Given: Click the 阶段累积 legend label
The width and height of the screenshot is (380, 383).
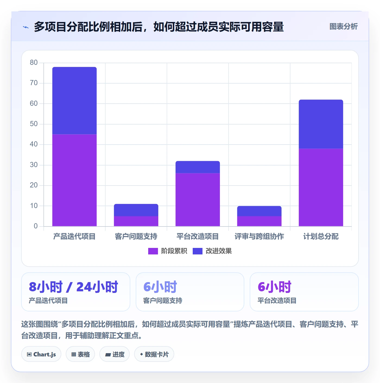Looking at the screenshot, I should click(x=174, y=251).
